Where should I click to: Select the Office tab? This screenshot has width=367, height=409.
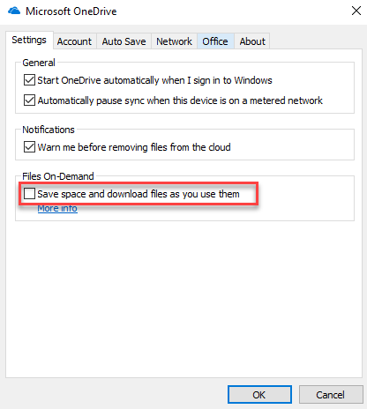[x=215, y=41]
